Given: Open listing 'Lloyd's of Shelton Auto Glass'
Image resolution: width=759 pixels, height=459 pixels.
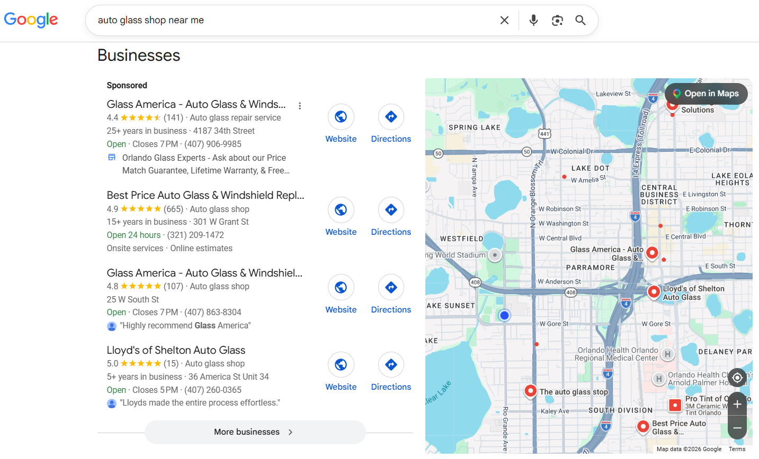Looking at the screenshot, I should (x=176, y=350).
